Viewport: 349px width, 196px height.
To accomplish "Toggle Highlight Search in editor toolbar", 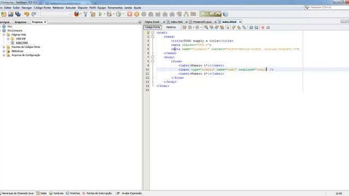I will pyautogui.click(x=222, y=27).
